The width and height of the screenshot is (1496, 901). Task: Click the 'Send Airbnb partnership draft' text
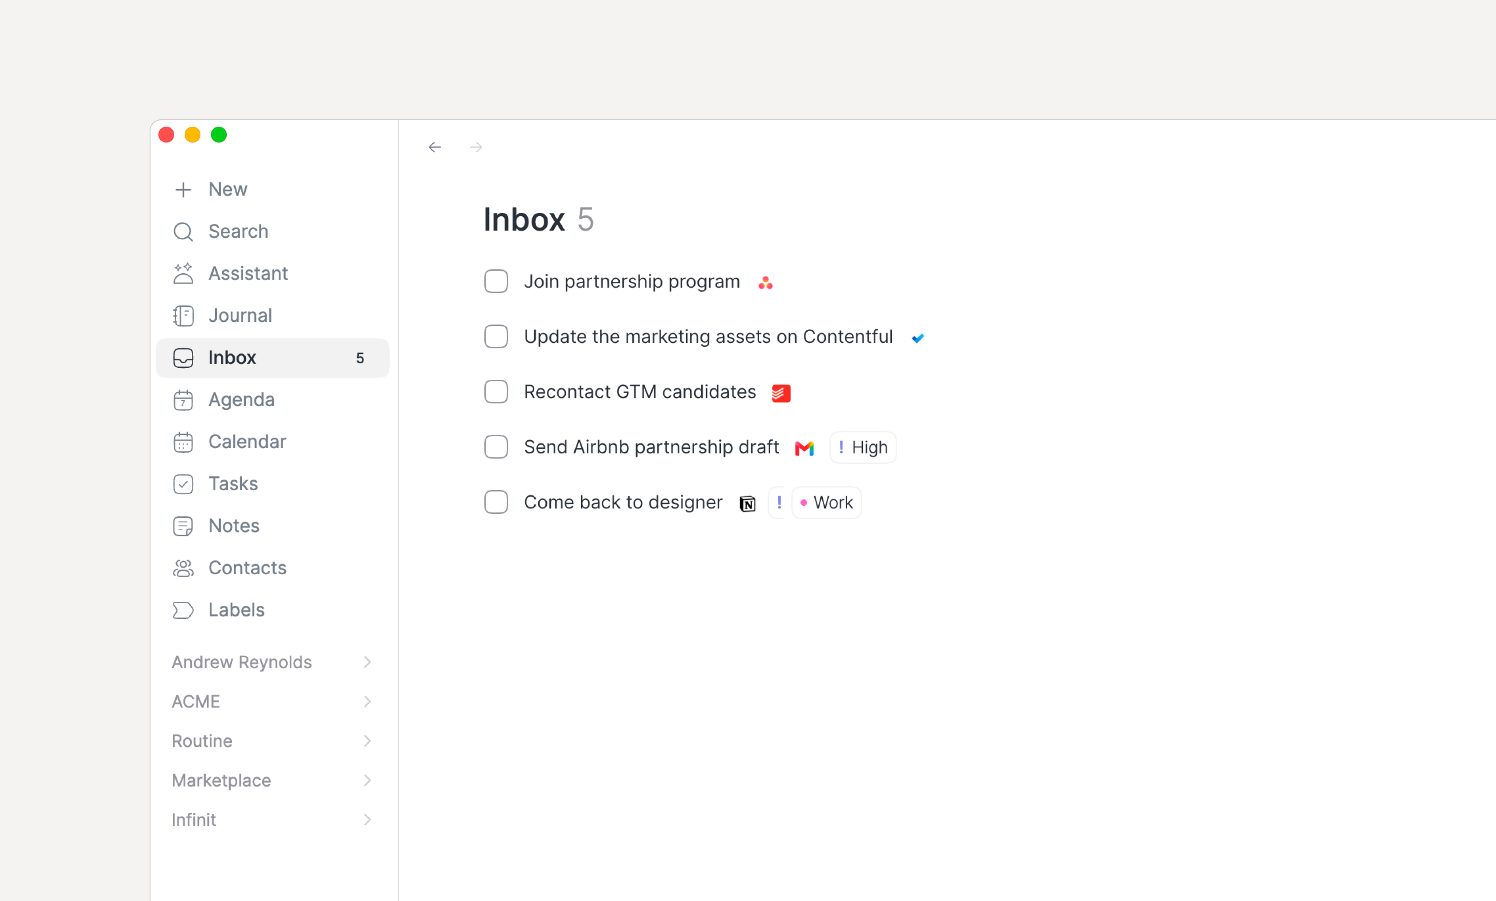click(x=651, y=447)
